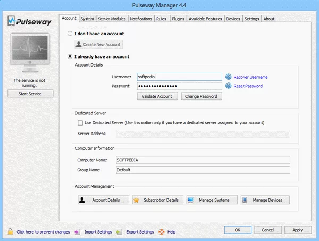Open the Help link
The image size is (319, 241).
[172, 232]
